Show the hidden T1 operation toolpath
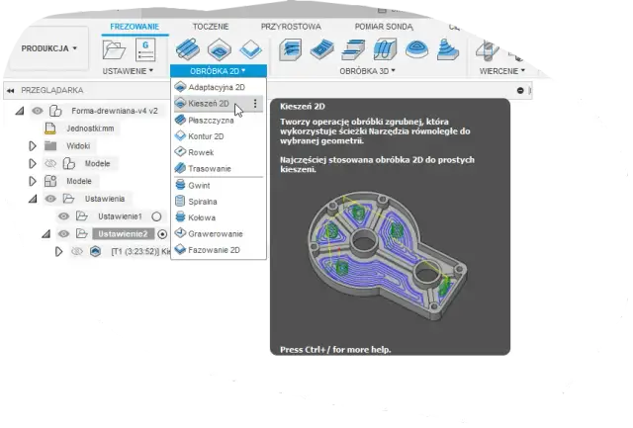This screenshot has height=428, width=633. click(77, 252)
